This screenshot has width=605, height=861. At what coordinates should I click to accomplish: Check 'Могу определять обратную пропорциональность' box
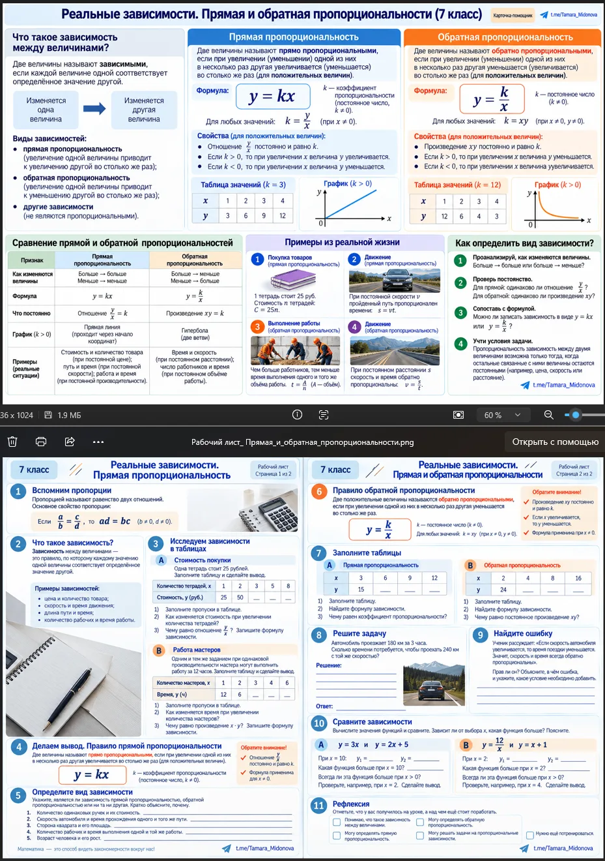tap(420, 822)
